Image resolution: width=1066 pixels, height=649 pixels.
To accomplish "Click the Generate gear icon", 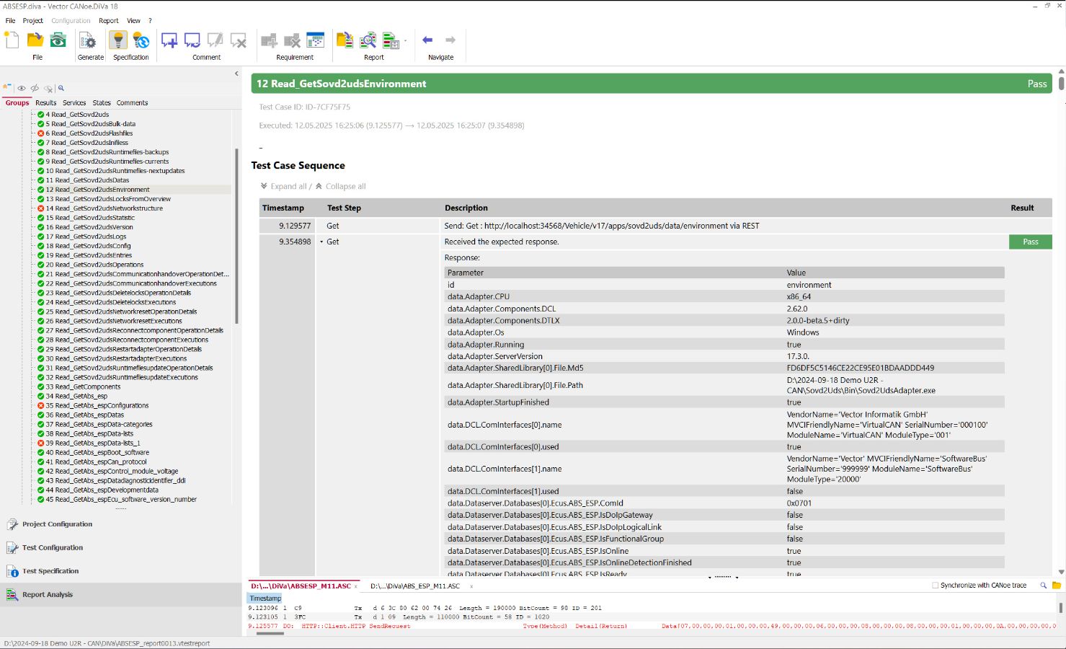I will 87,40.
